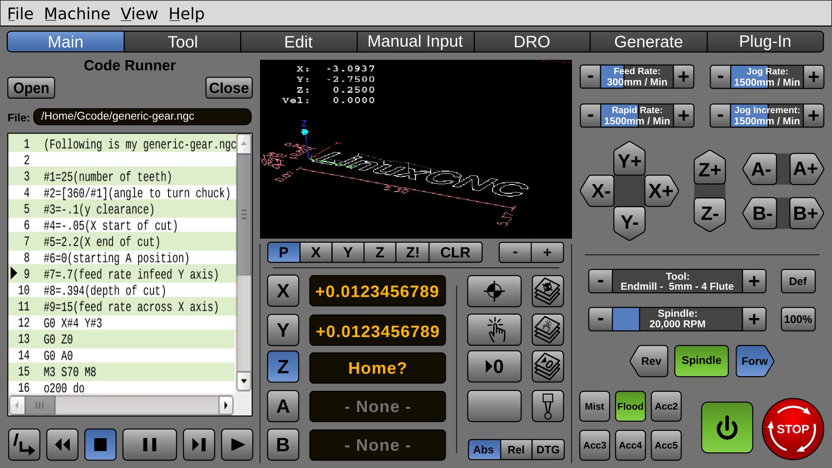This screenshot has height=468, width=832.
Task: Jog the A+ rotary axis button
Action: point(806,169)
